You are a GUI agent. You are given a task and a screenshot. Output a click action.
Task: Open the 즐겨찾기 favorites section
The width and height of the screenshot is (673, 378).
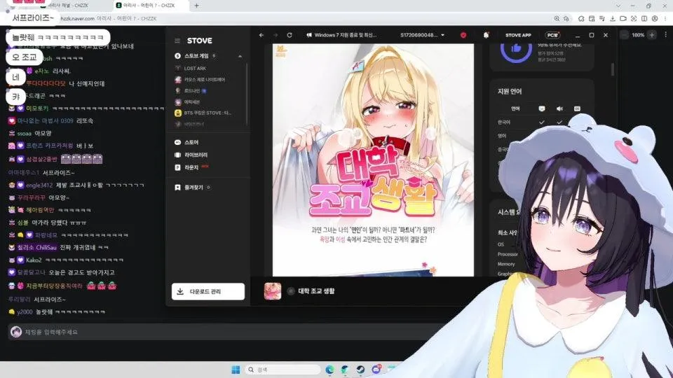(193, 188)
